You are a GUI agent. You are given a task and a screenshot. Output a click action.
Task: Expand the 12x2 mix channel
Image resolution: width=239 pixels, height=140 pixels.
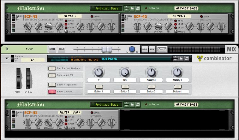click(7, 49)
